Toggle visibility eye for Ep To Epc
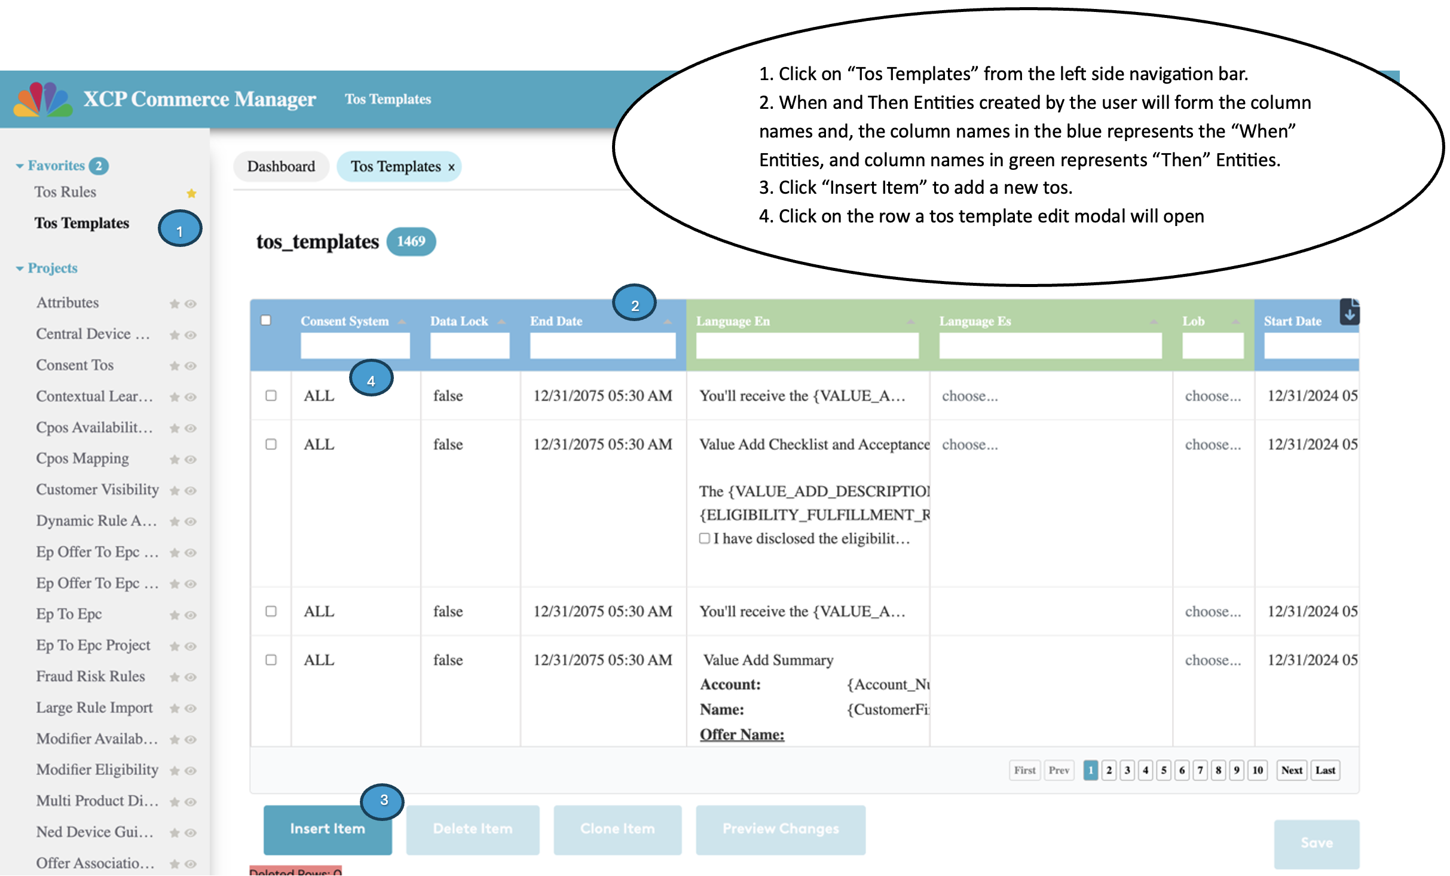Screen dimensions: 1450x876 pyautogui.click(x=191, y=615)
